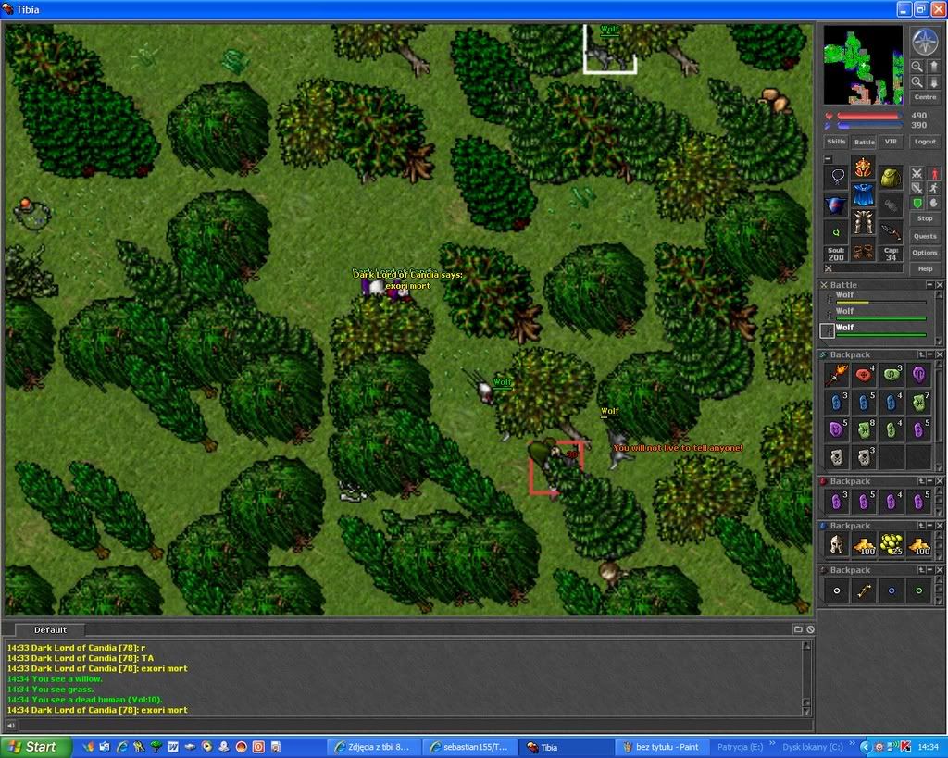
Task: Select the green rune with count 8
Action: [864, 429]
